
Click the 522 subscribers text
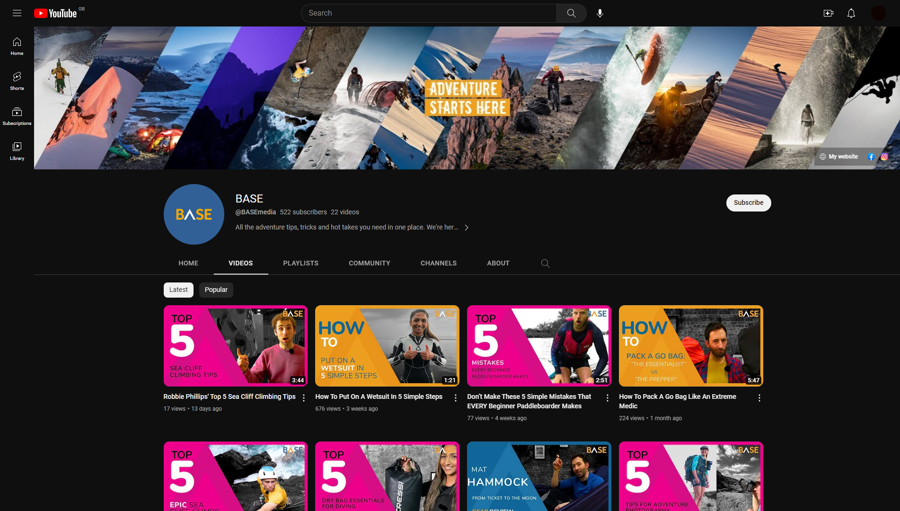(303, 212)
